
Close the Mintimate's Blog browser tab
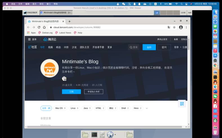coord(63,21)
